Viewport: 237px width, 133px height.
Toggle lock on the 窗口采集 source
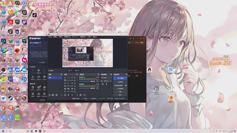point(75,80)
